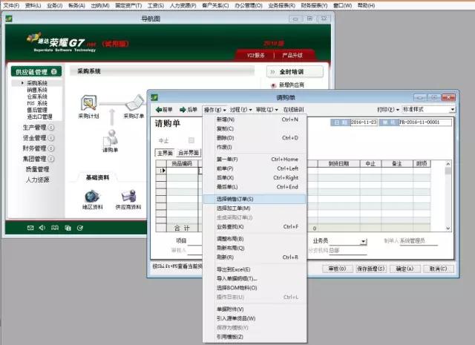
Task: Click the speaker icon in bottom bar
Action: [42, 228]
